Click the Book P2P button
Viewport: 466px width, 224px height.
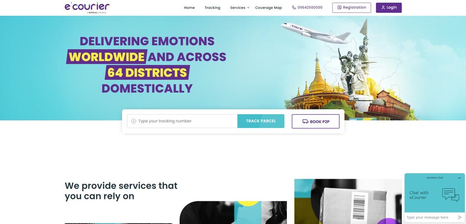(x=315, y=122)
